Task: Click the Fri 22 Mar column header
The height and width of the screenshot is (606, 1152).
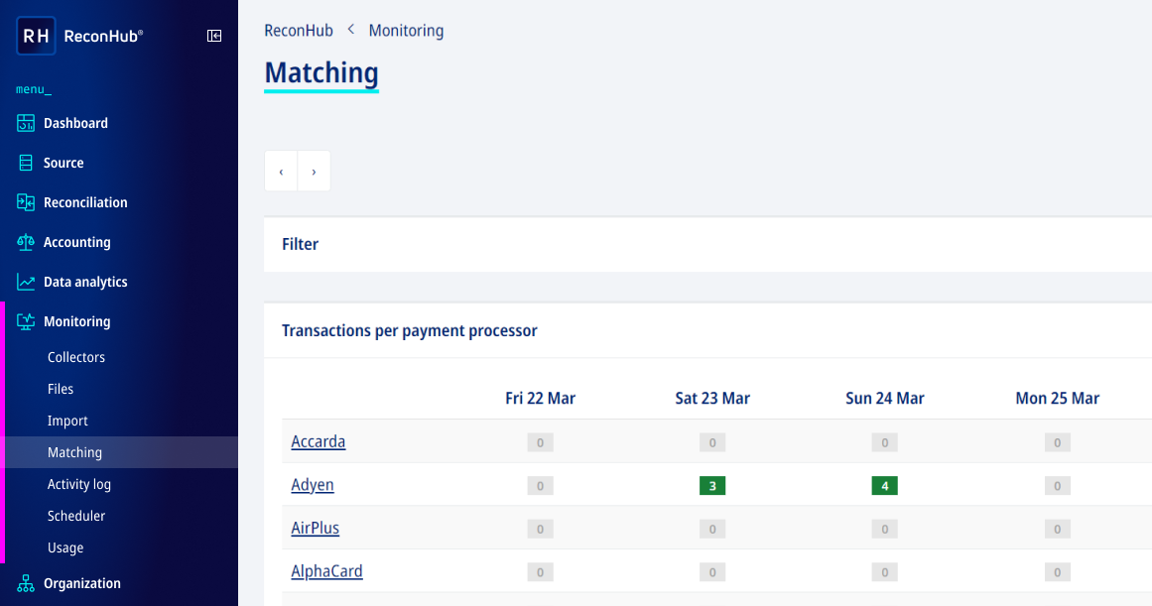Action: tap(540, 398)
